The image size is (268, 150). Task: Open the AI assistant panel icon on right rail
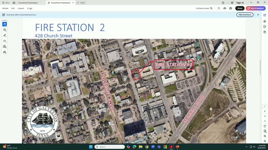point(265,15)
